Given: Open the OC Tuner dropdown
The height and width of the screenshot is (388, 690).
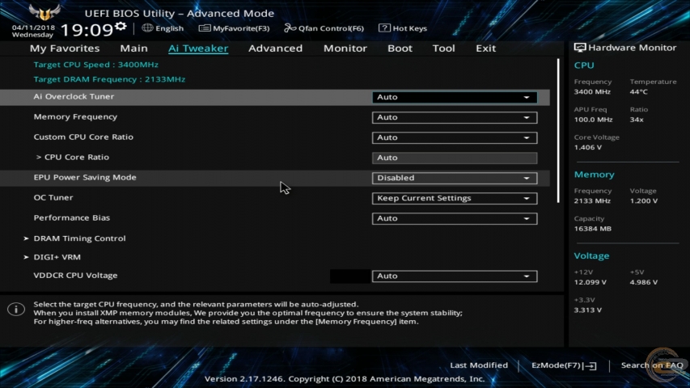Looking at the screenshot, I should [454, 198].
